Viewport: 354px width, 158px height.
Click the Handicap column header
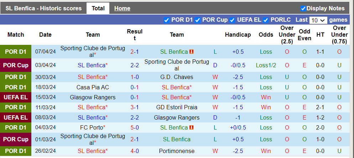(x=238, y=35)
